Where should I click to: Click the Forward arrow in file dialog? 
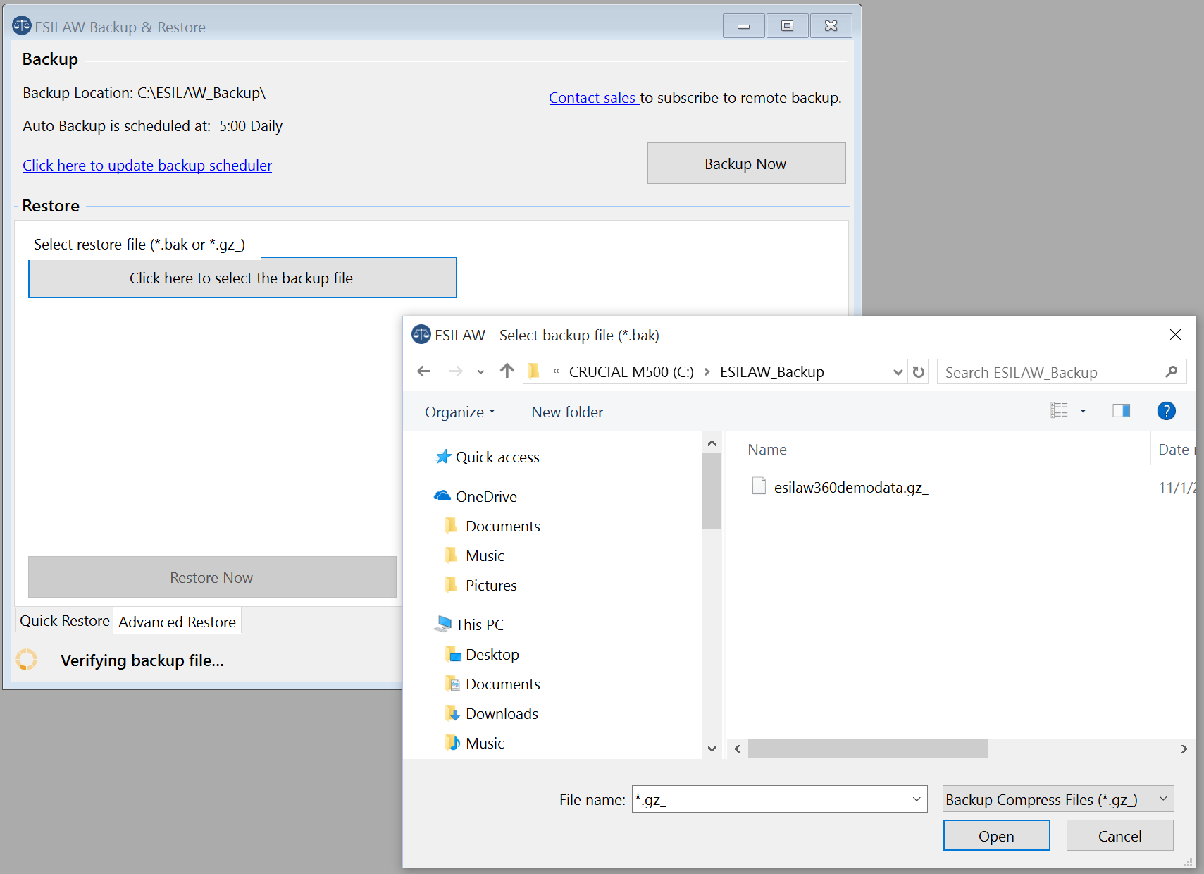coord(456,371)
